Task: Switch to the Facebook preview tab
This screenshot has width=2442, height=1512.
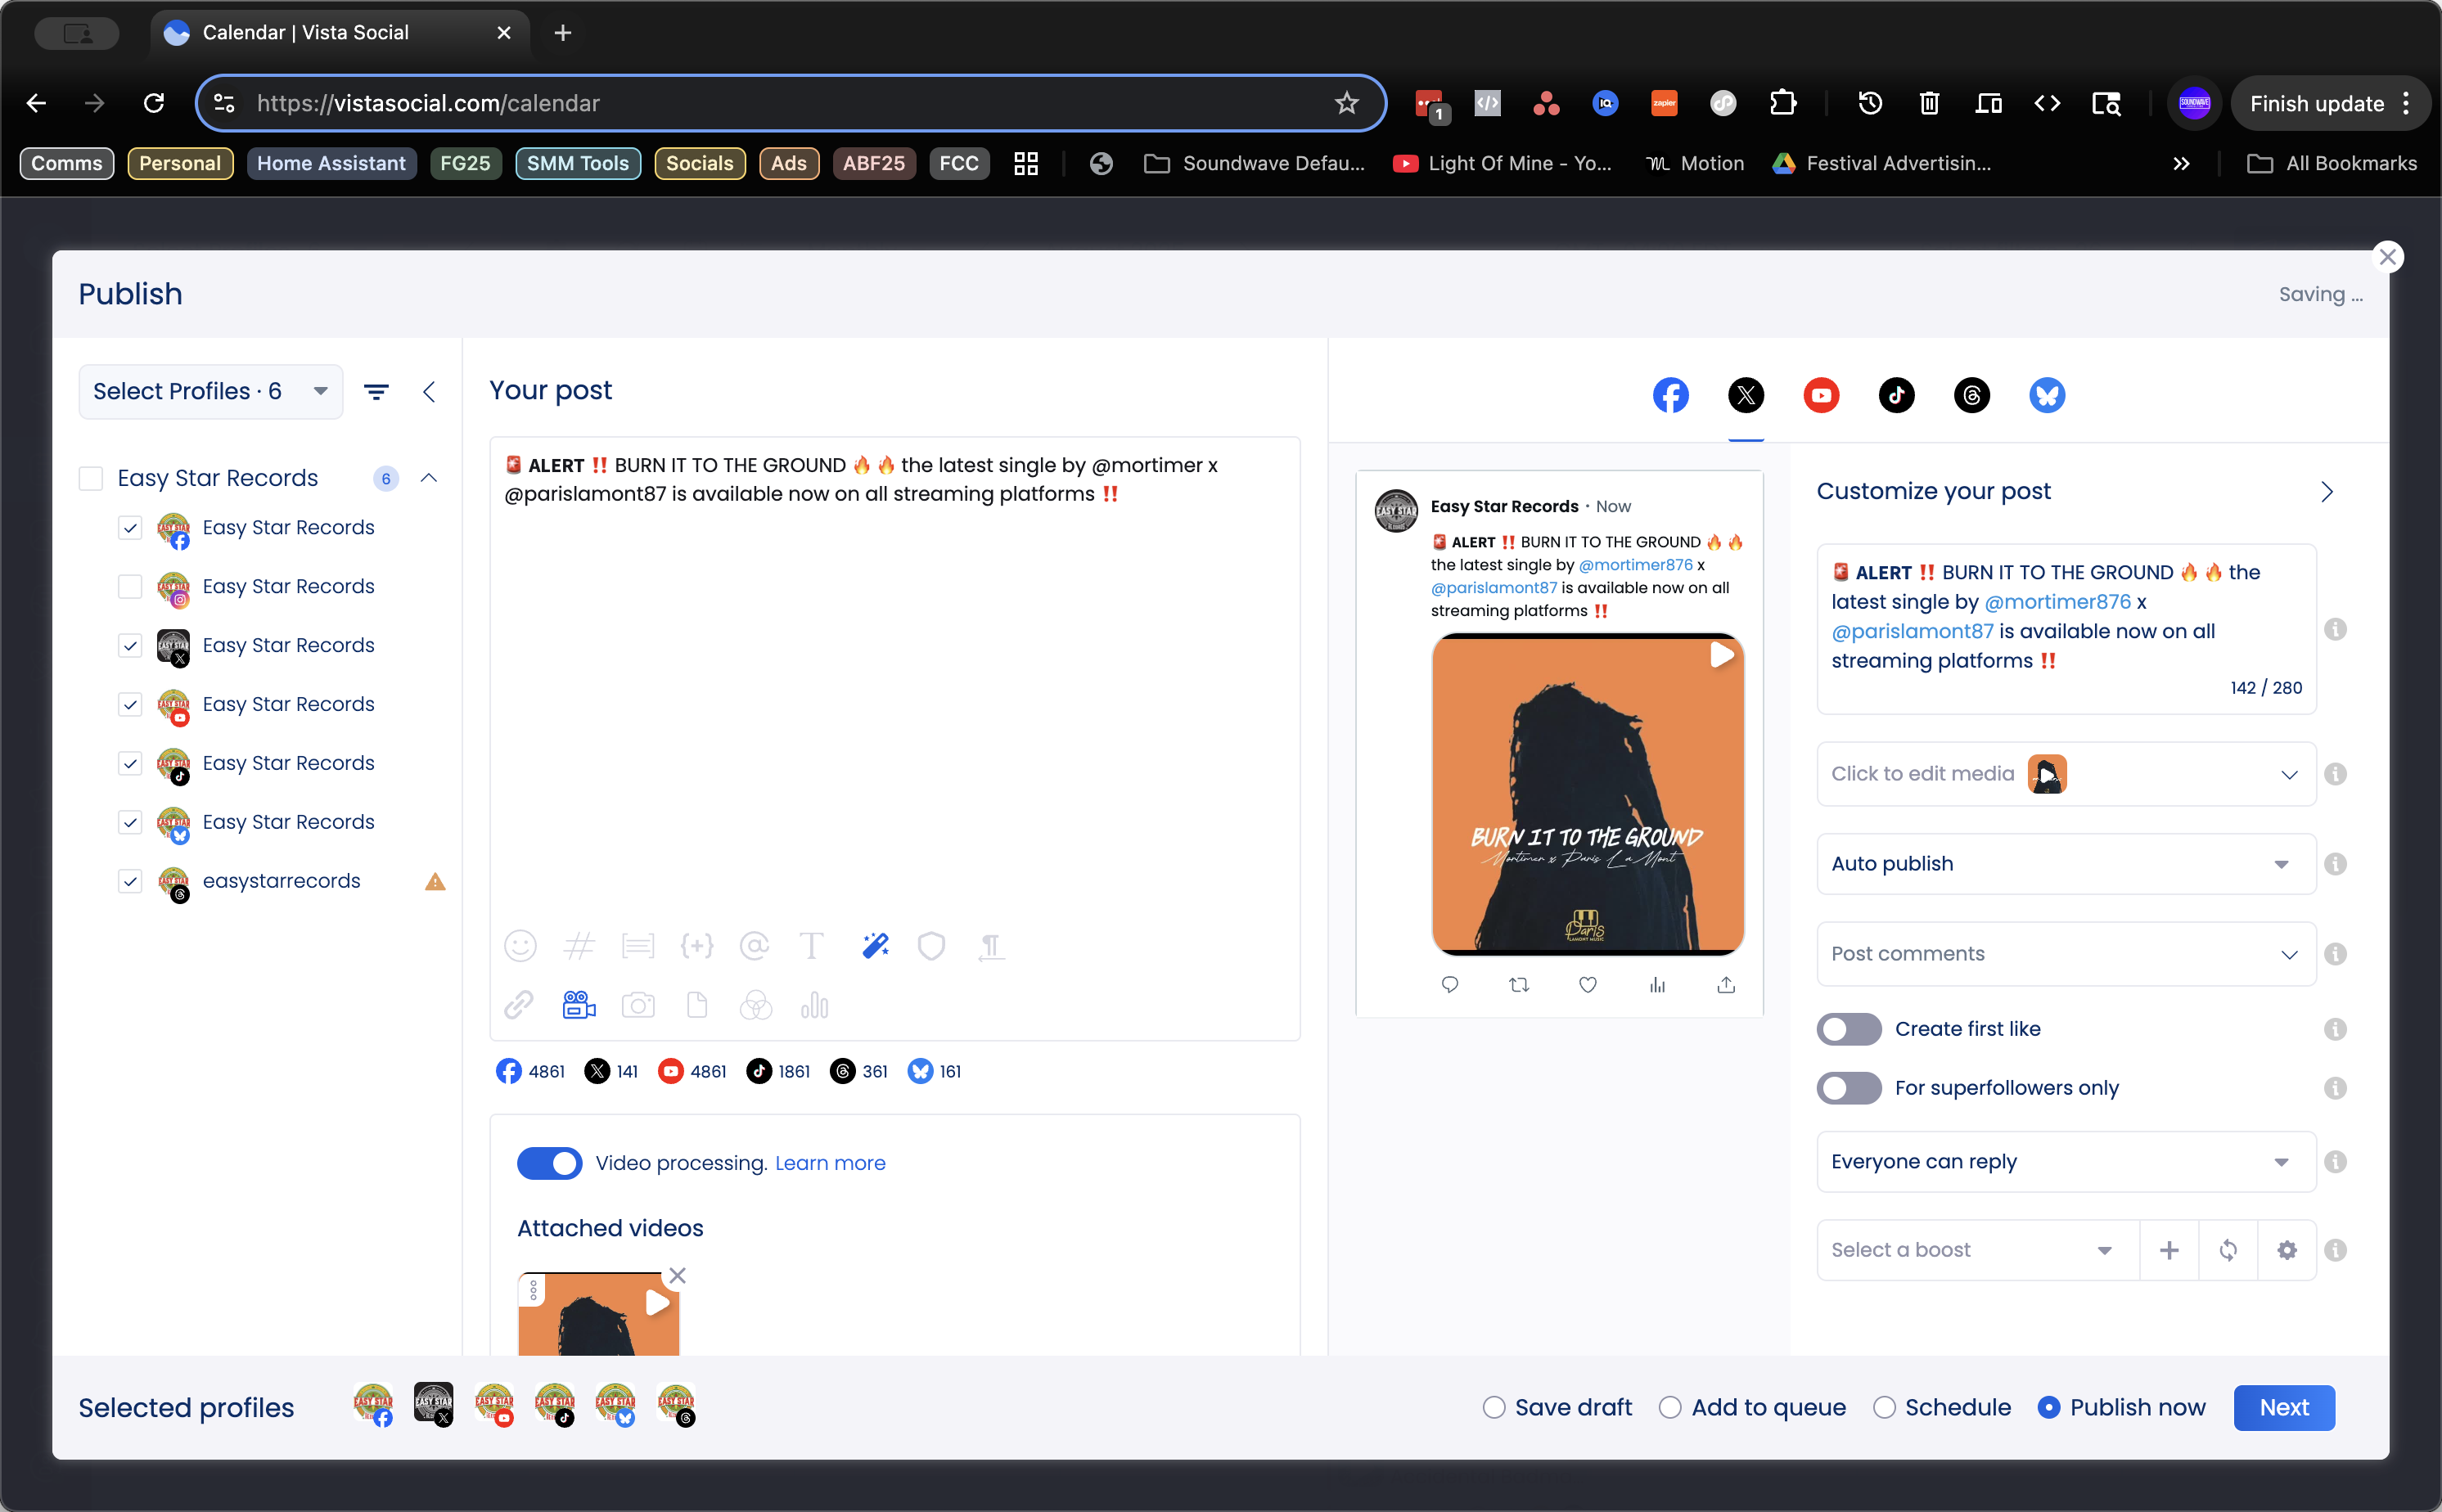Action: [x=1670, y=395]
